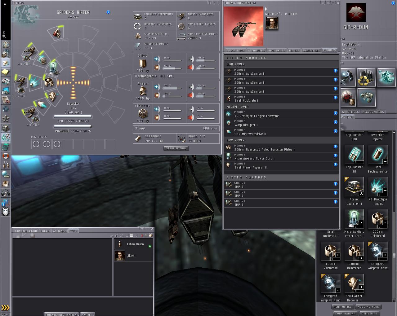Click the pilot portrait in Frigate Information
The image size is (397, 316).
click(x=272, y=23)
